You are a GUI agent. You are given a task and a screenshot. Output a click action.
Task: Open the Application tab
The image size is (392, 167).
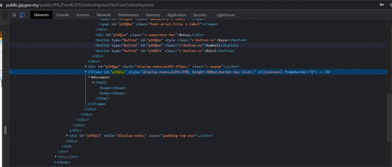coord(177,15)
